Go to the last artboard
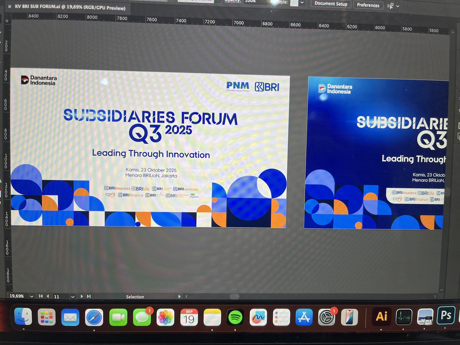The image size is (460, 345). [x=89, y=296]
